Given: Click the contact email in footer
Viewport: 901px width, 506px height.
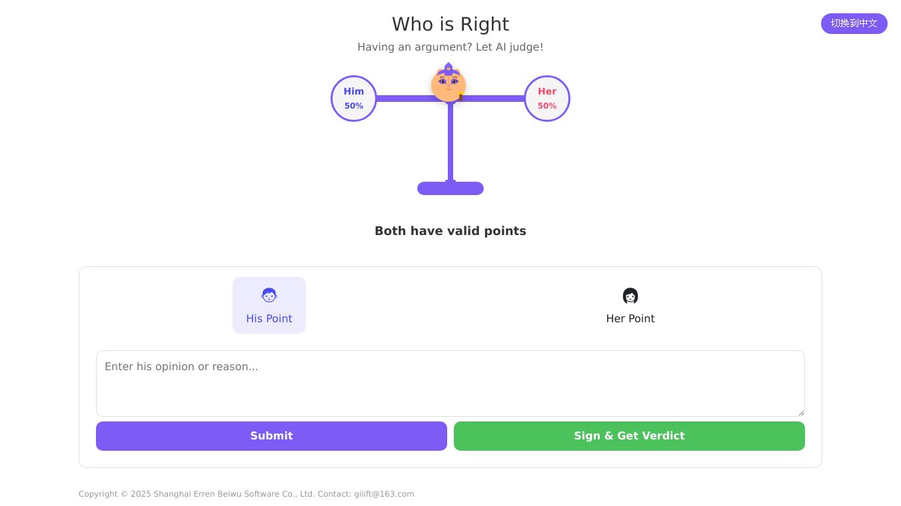Looking at the screenshot, I should pyautogui.click(x=384, y=494).
